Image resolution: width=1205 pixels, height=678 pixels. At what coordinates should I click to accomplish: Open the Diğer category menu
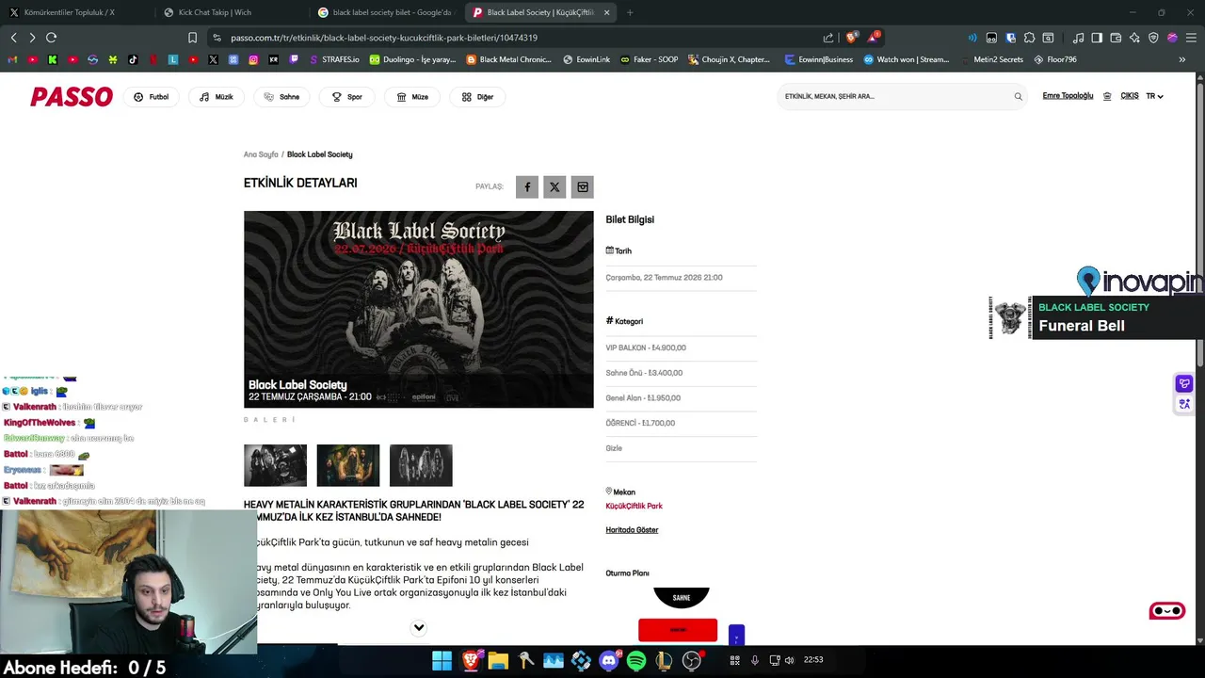(x=477, y=96)
